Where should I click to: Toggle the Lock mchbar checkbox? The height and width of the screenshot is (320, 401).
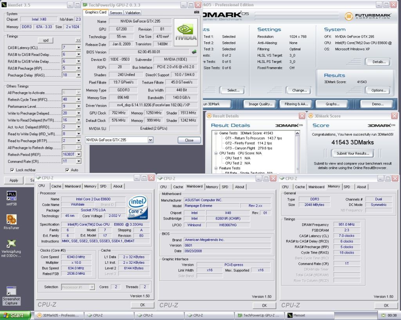click(x=12, y=170)
